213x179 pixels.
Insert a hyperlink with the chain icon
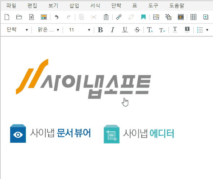[x=119, y=17]
